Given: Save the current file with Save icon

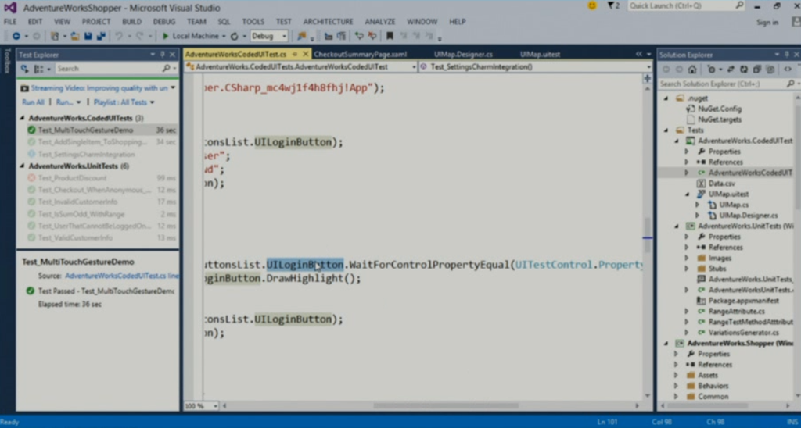Looking at the screenshot, I should [x=88, y=36].
